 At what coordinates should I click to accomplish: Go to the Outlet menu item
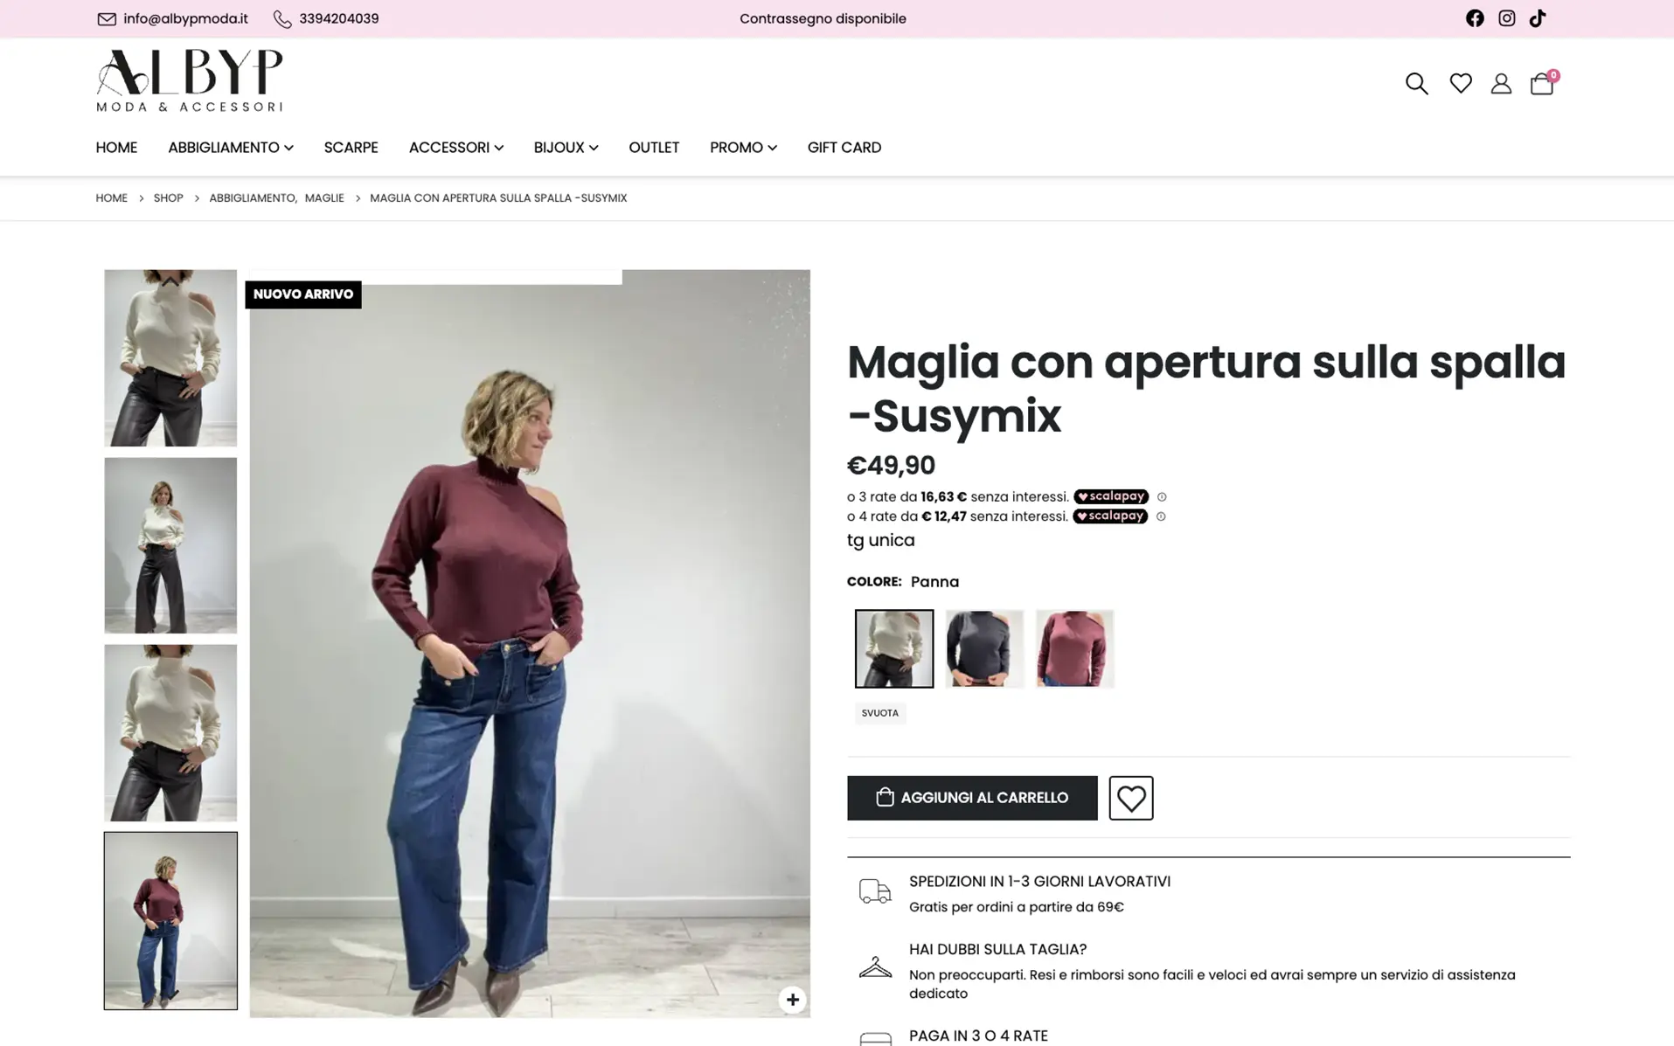pyautogui.click(x=654, y=148)
